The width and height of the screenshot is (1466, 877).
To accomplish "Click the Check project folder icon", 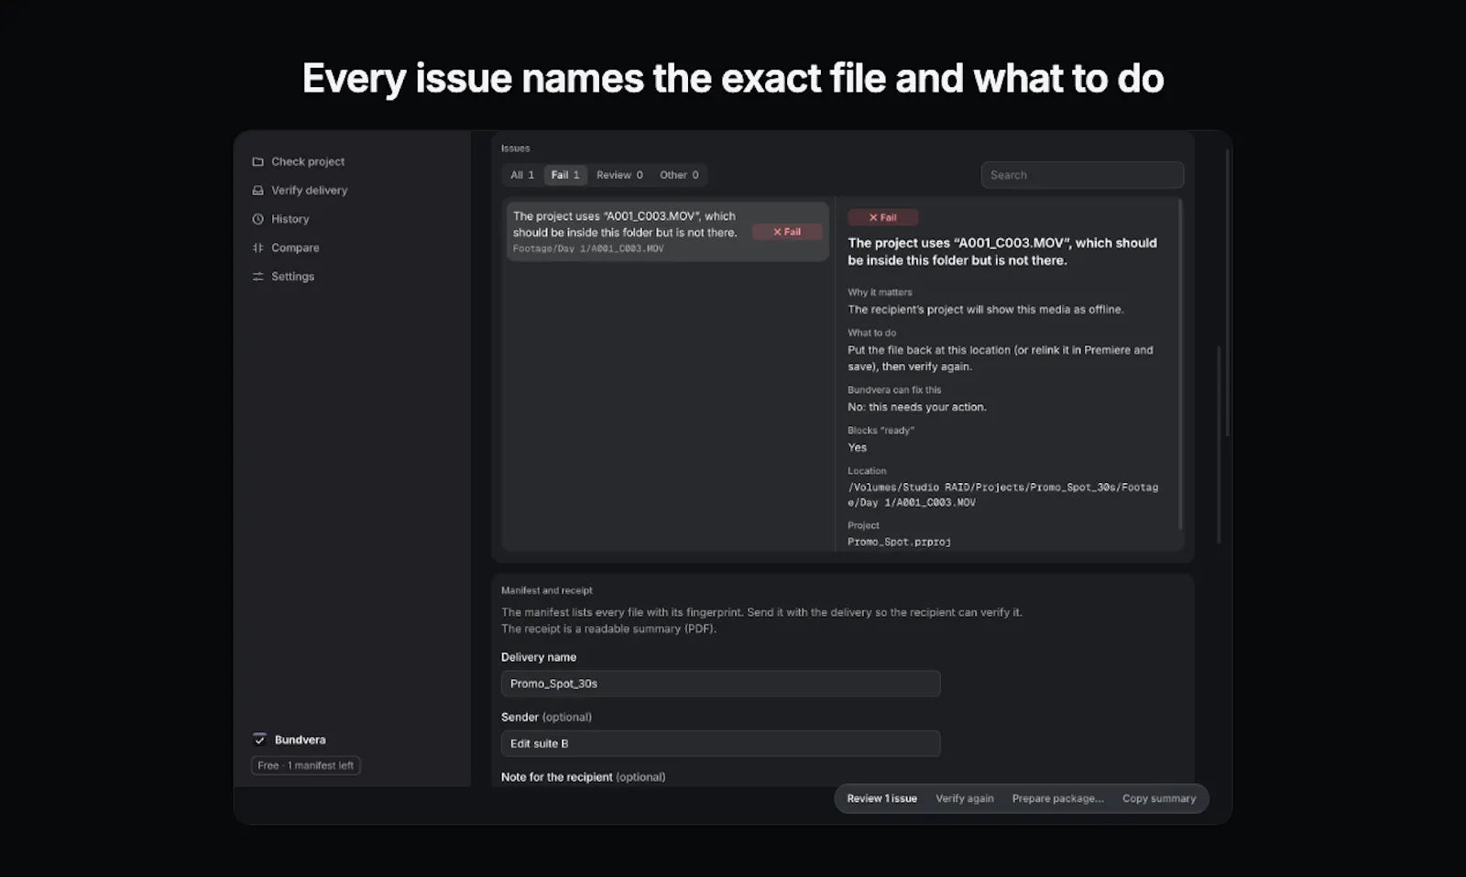I will point(257,161).
